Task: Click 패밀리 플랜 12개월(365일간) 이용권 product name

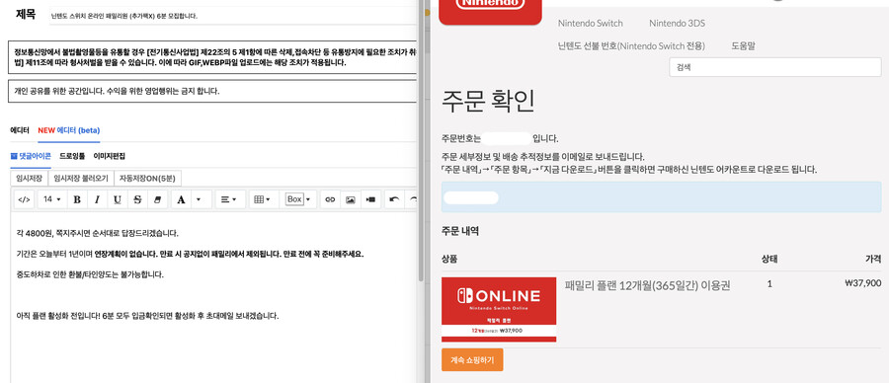Action: tap(647, 285)
